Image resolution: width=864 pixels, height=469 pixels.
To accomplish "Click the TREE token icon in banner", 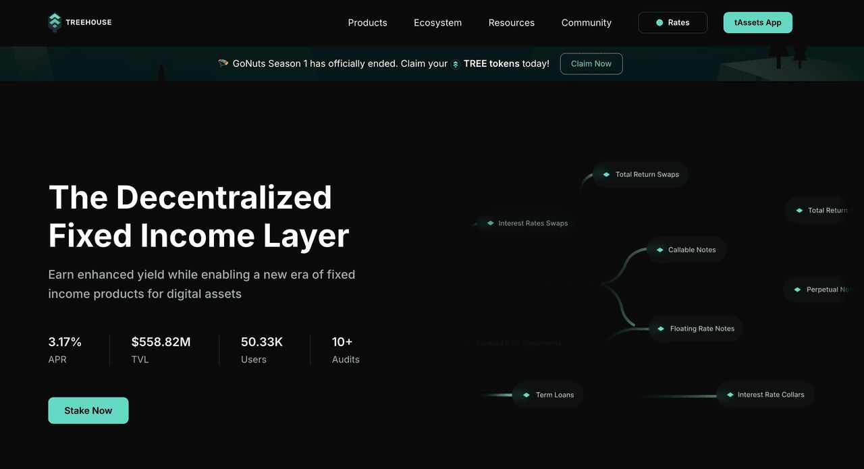I will tap(456, 64).
